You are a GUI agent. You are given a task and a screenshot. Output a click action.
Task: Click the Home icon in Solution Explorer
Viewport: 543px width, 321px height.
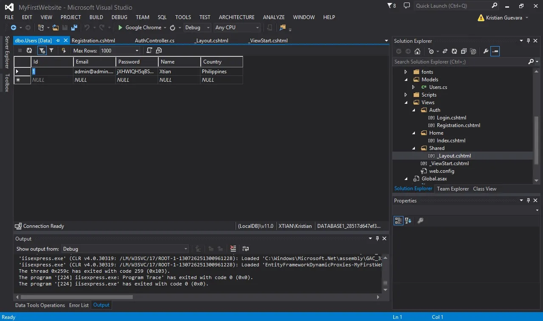[417, 51]
